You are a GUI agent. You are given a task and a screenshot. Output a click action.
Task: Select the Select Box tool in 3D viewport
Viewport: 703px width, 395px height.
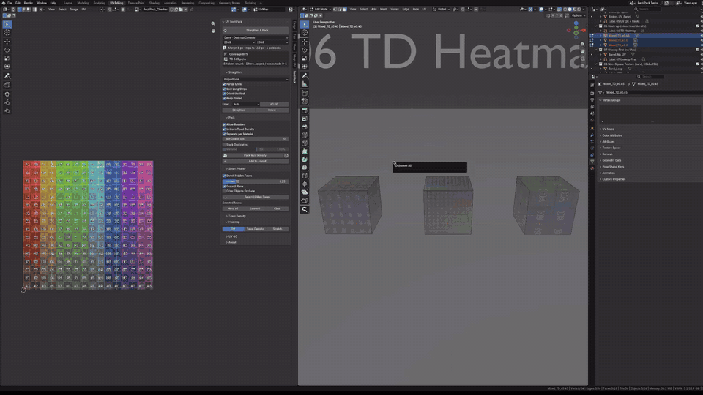click(x=305, y=24)
